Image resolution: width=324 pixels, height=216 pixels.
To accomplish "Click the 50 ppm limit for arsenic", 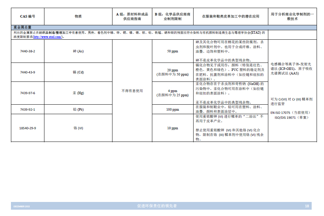I will 172,51.
